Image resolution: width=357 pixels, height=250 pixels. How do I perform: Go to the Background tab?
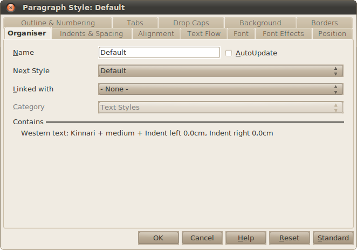tap(260, 23)
